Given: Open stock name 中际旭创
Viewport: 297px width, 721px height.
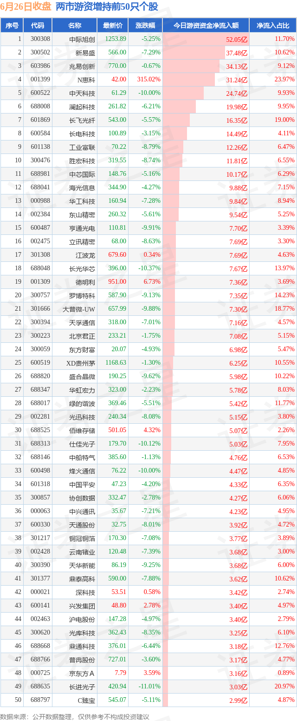Looking at the screenshot, I should 82,40.
